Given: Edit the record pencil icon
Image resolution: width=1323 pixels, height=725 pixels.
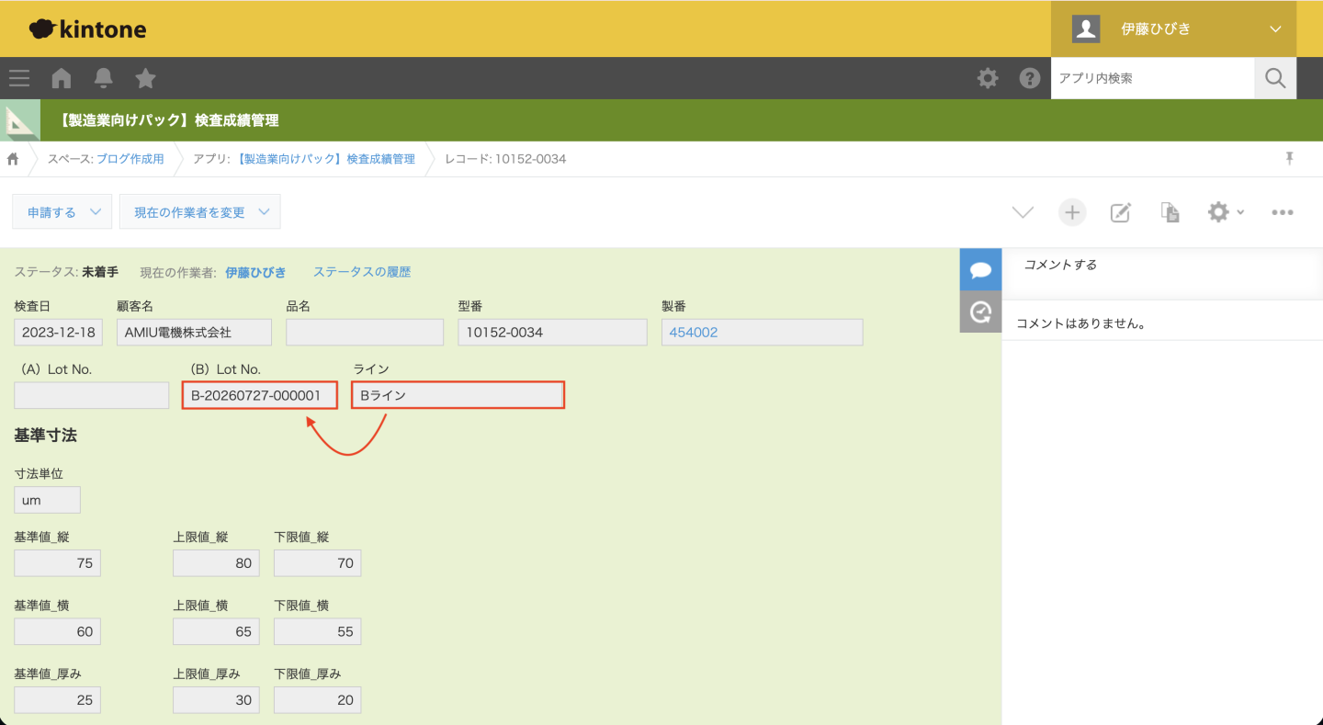Looking at the screenshot, I should pyautogui.click(x=1121, y=212).
